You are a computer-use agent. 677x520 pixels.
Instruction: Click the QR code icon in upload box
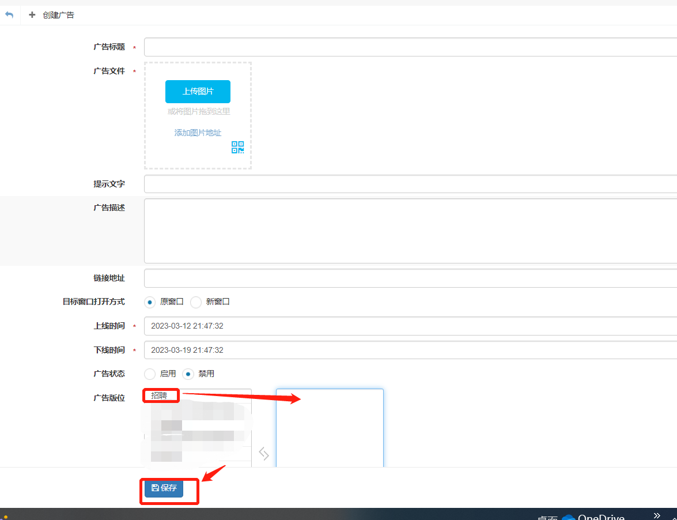237,147
